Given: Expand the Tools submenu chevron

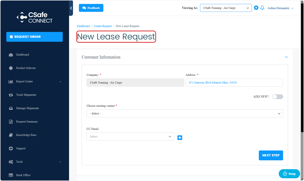Looking at the screenshot, I should tap(60, 162).
